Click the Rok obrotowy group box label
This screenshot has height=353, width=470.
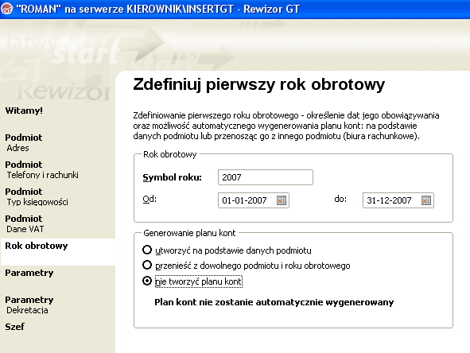(x=170, y=154)
